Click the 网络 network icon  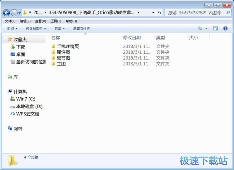[x=10, y=128]
